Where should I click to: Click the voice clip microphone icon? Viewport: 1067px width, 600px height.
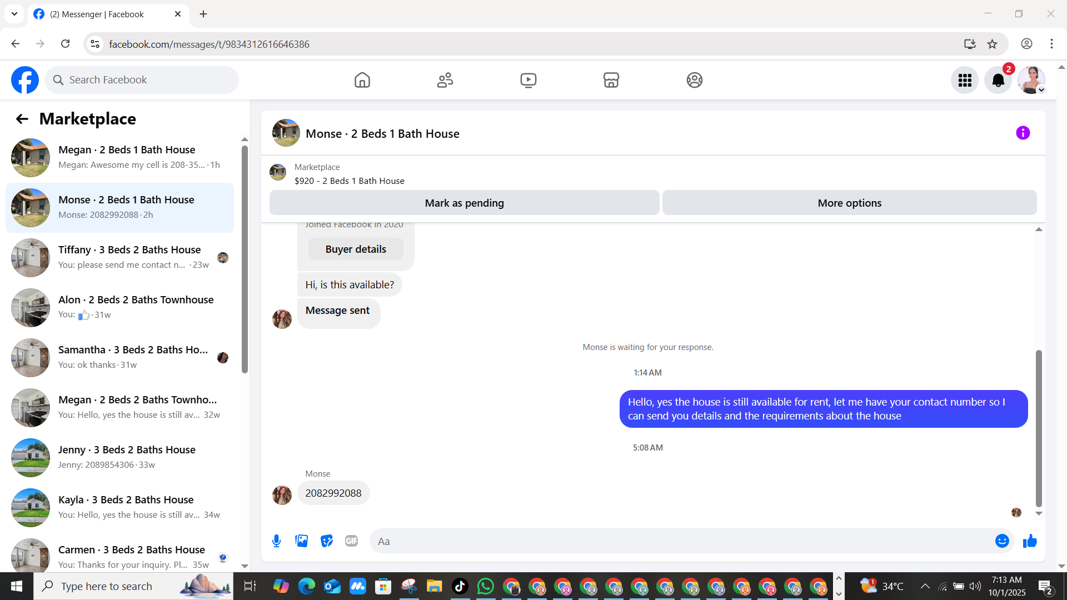[276, 541]
